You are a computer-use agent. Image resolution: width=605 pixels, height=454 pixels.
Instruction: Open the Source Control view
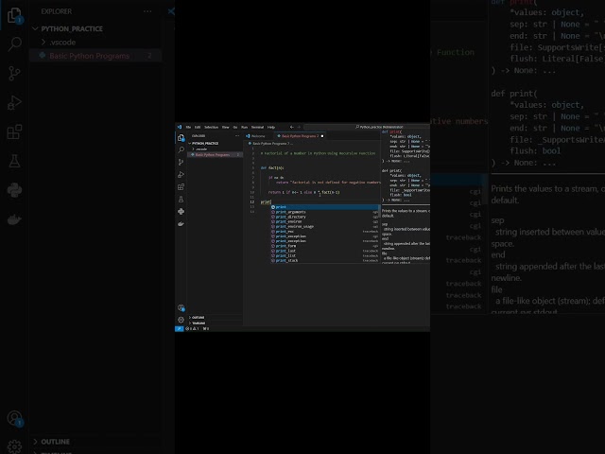181,162
